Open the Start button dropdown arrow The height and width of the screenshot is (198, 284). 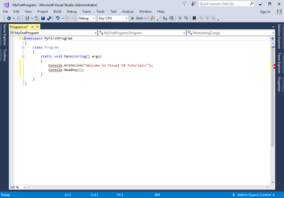click(x=145, y=19)
